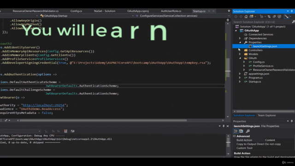
Task: Select Categorized view icon in Properties panel
Action: [236, 131]
